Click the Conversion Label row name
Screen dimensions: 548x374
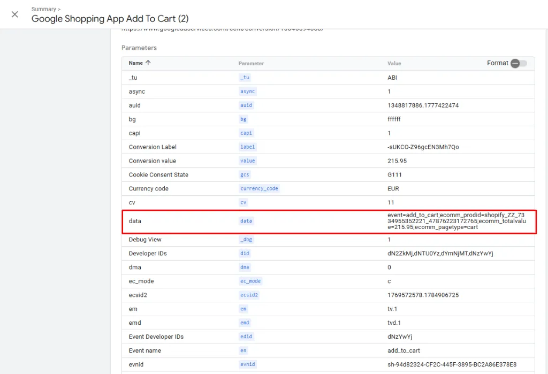(x=153, y=147)
